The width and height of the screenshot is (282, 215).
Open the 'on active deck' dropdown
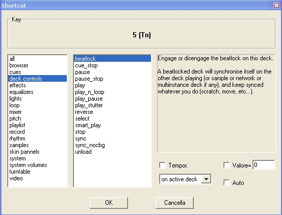pos(206,179)
